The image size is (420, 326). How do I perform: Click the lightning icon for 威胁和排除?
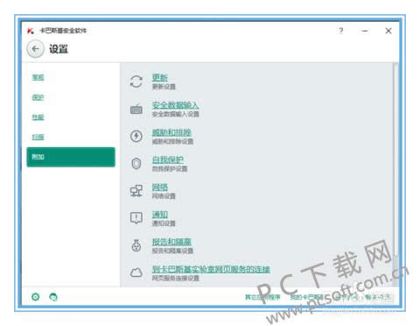136,136
